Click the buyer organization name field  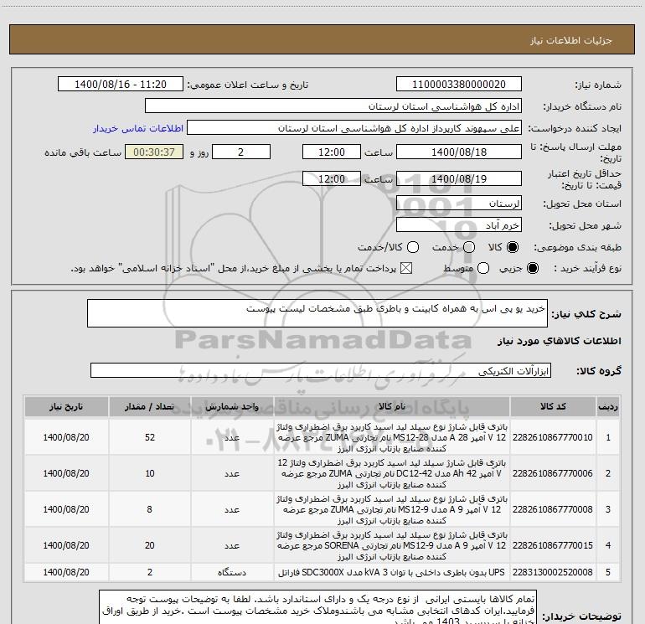click(333, 106)
